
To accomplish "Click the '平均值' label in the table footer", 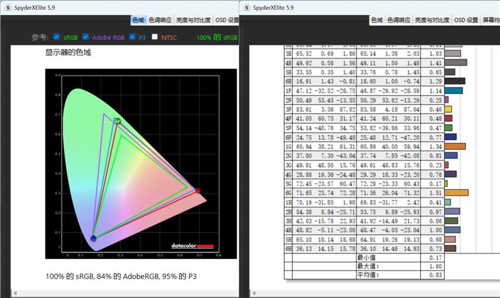I will point(368,275).
